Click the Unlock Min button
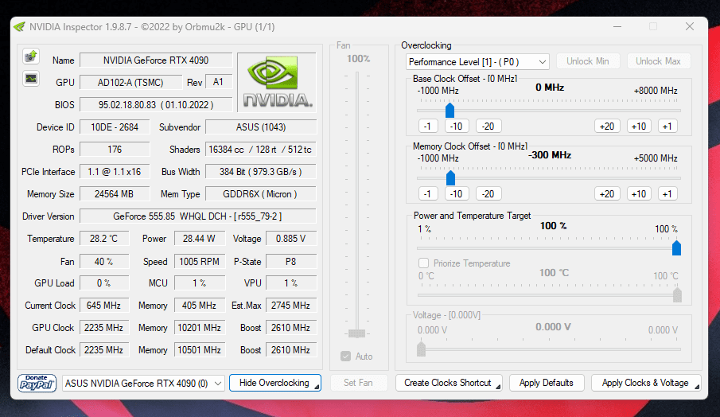This screenshot has height=417, width=720. point(588,61)
